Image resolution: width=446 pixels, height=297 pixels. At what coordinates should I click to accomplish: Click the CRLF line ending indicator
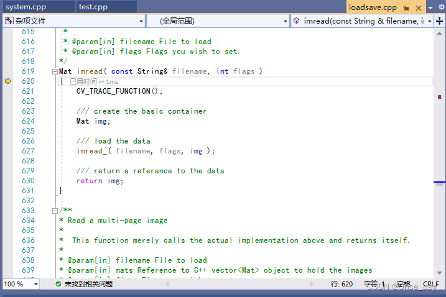click(430, 284)
